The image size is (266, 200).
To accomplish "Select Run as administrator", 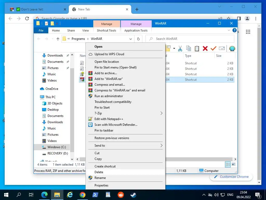I will 125,96.
